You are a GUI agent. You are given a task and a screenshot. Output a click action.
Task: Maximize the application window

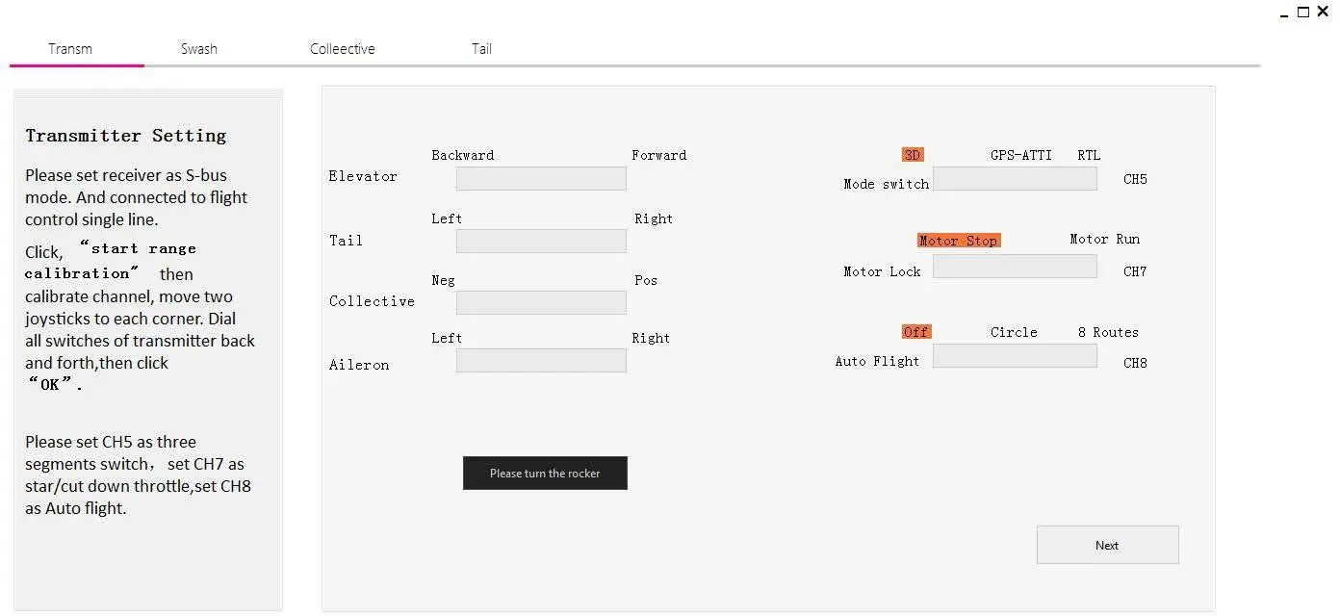click(1303, 13)
